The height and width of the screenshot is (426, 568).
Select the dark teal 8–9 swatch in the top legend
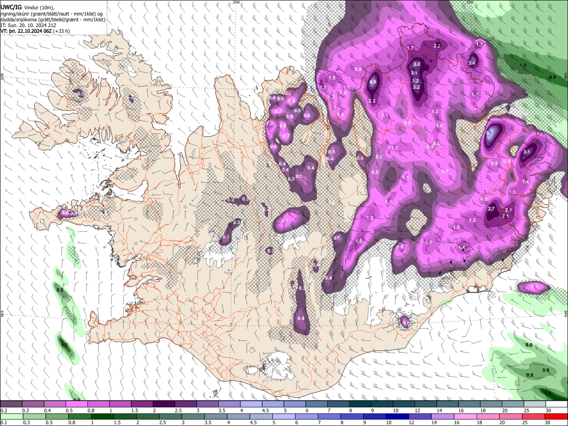[x=359, y=404]
